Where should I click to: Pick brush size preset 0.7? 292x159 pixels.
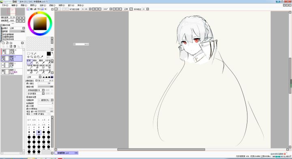[29, 119]
